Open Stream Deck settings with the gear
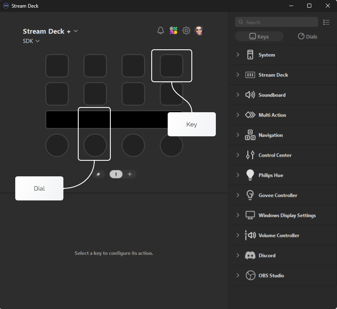The image size is (337, 309). coord(186,30)
